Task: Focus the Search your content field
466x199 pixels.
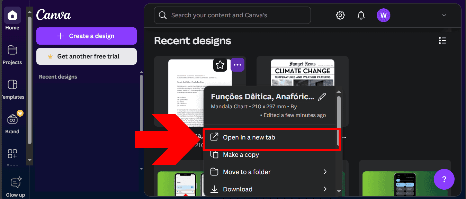Action: pos(232,15)
